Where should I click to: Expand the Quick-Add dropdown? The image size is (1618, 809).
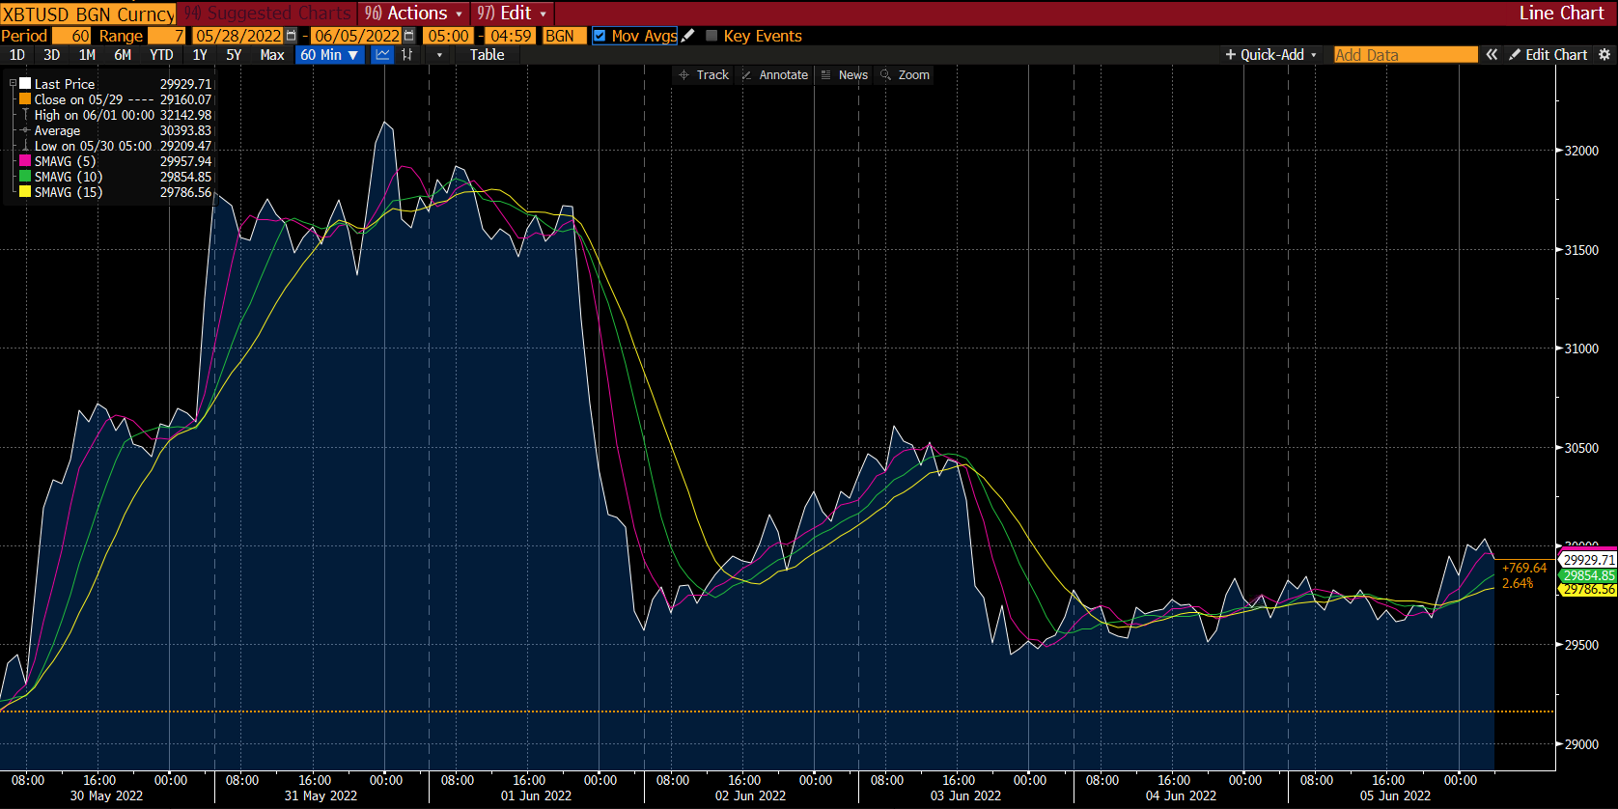[1270, 55]
